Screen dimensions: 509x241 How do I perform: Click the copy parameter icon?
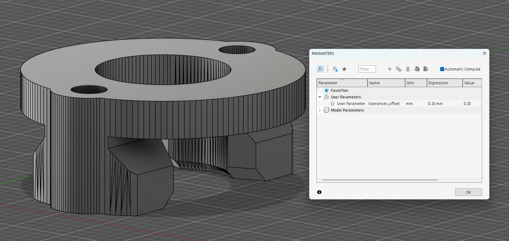[399, 69]
